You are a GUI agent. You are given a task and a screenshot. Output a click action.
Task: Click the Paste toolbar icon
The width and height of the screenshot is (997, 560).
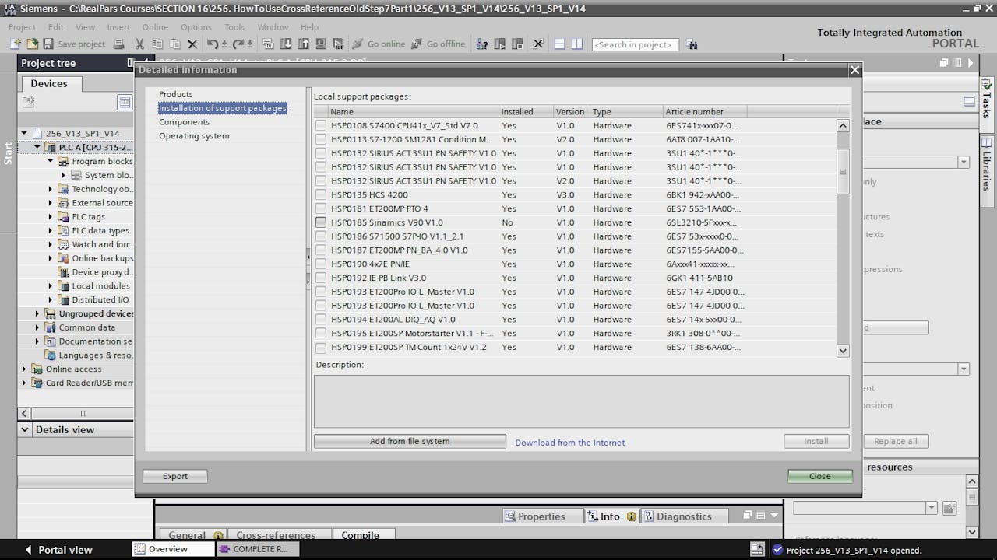click(176, 44)
